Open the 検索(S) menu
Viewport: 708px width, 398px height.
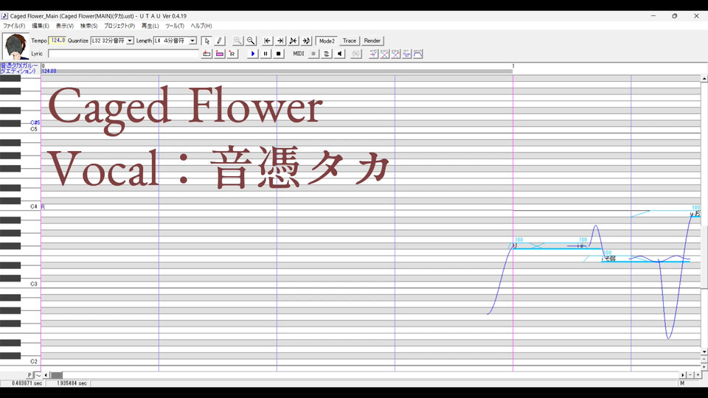89,26
